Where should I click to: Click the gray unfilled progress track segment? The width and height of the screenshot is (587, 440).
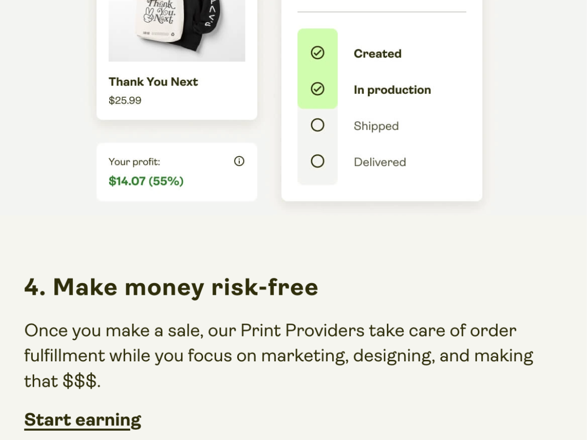[x=317, y=147]
